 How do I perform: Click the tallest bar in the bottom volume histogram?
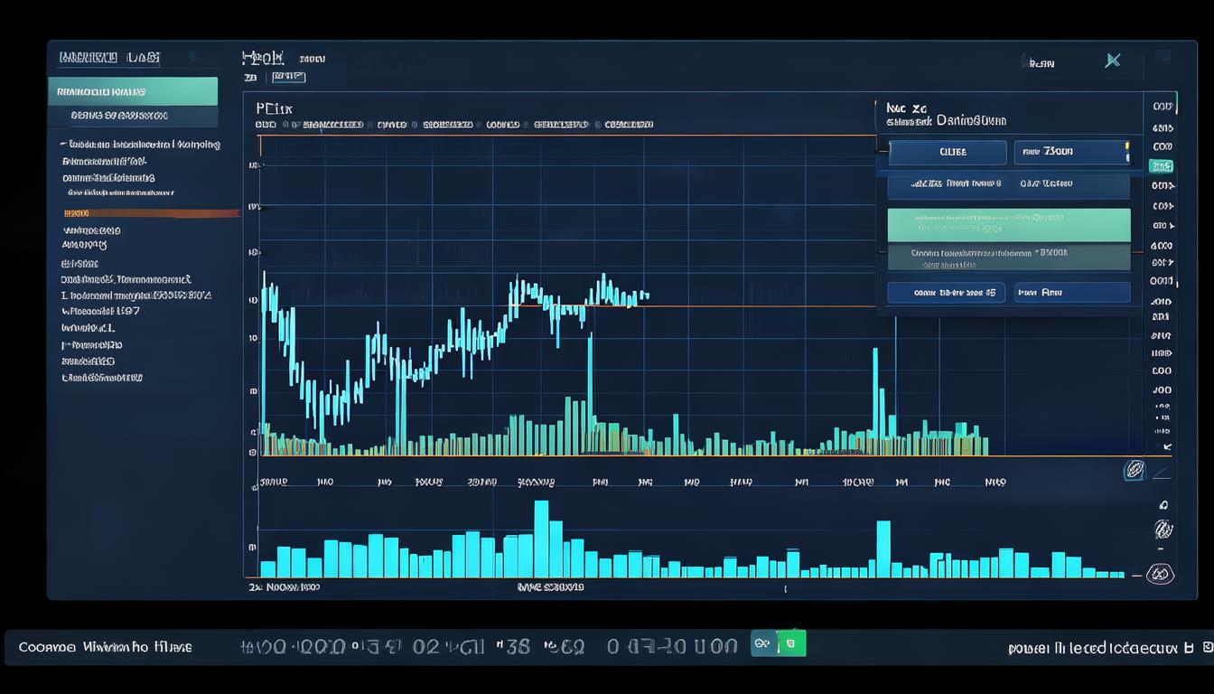[541, 539]
